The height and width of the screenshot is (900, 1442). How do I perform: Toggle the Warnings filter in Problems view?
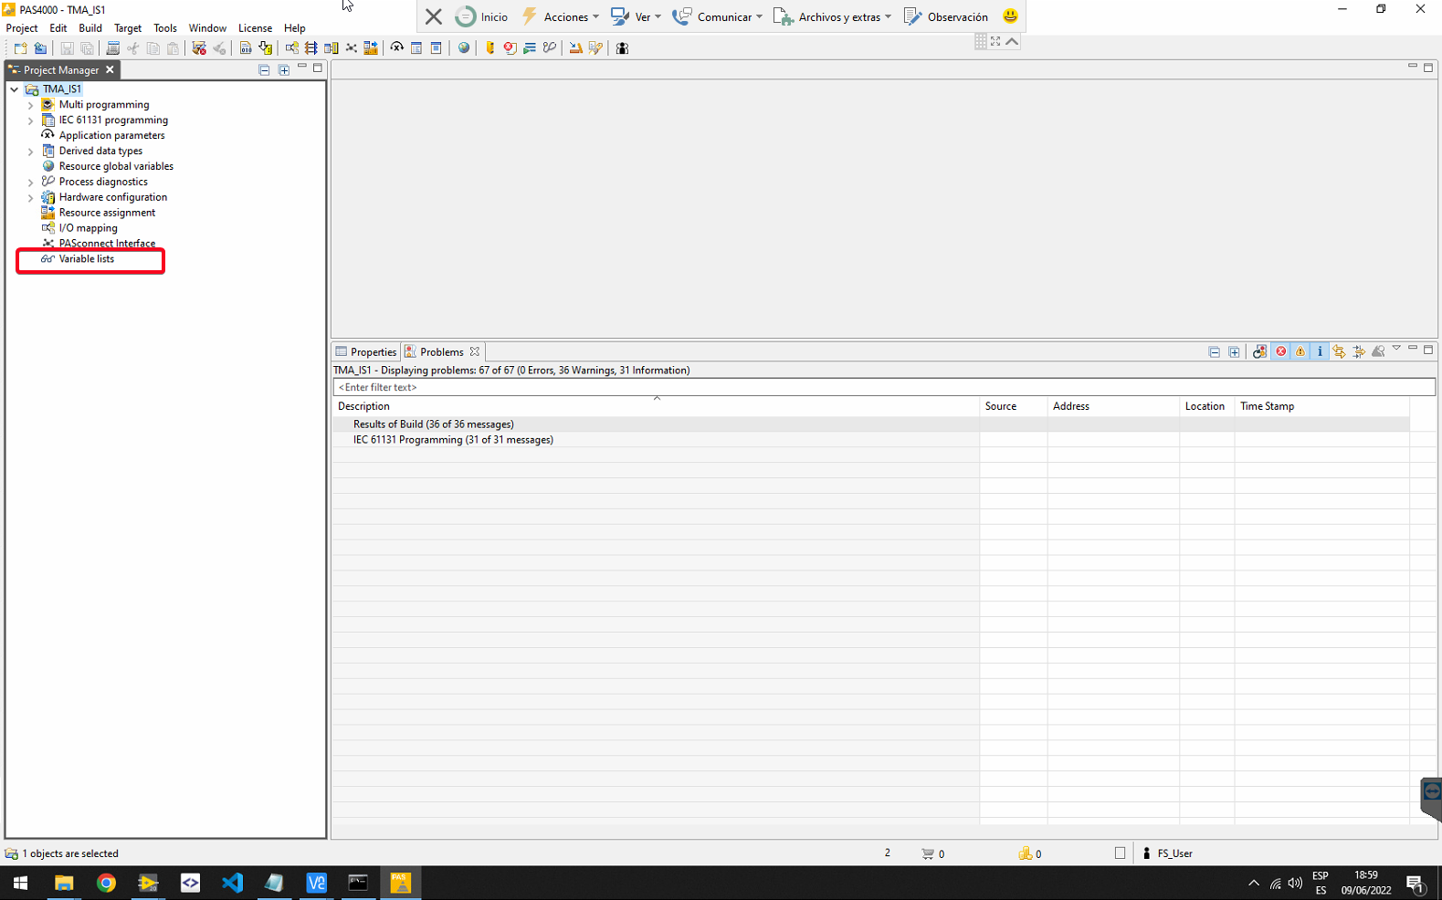click(1300, 352)
